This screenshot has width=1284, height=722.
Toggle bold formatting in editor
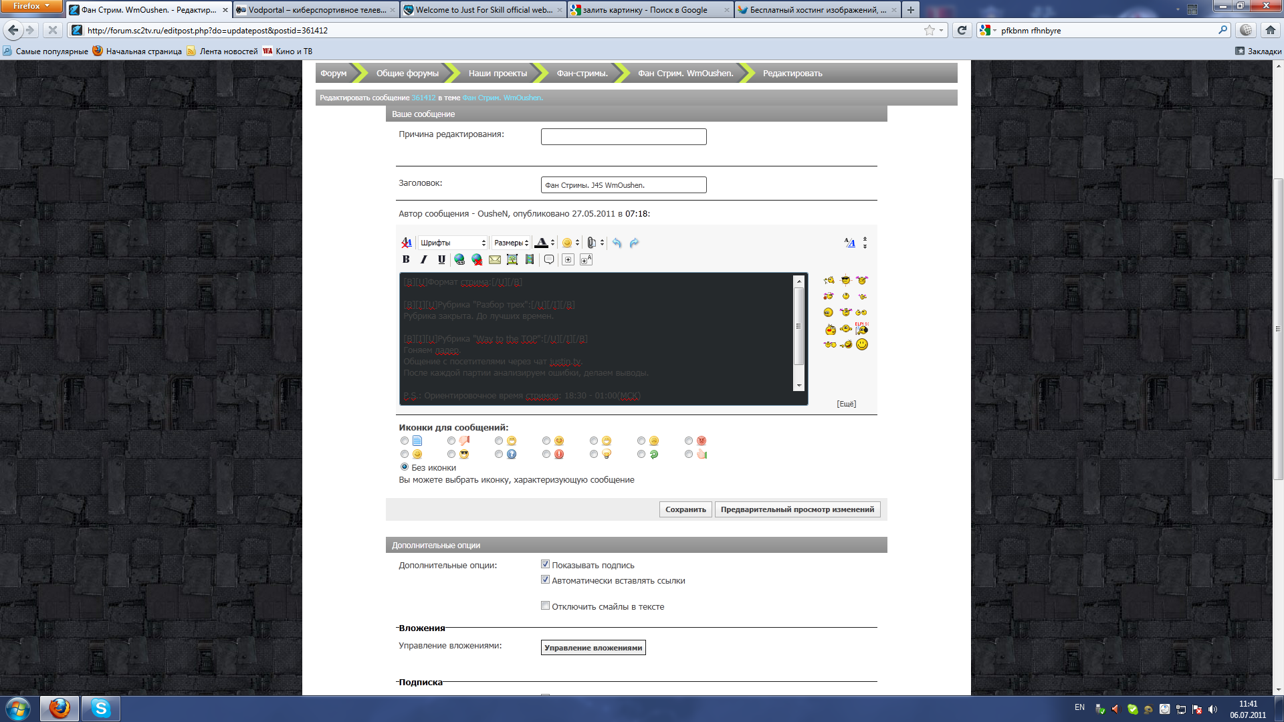pos(406,259)
